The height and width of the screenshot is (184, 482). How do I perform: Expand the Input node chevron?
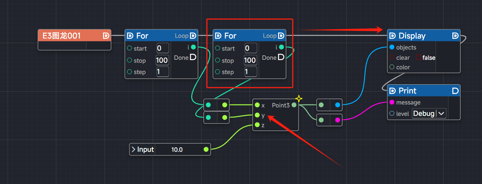[134, 149]
